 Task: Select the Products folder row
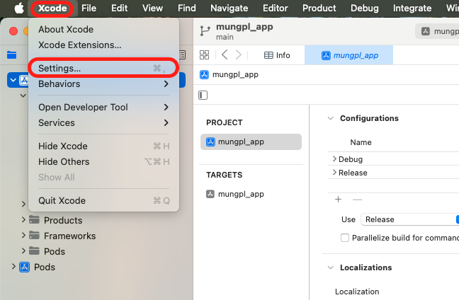coord(96,220)
